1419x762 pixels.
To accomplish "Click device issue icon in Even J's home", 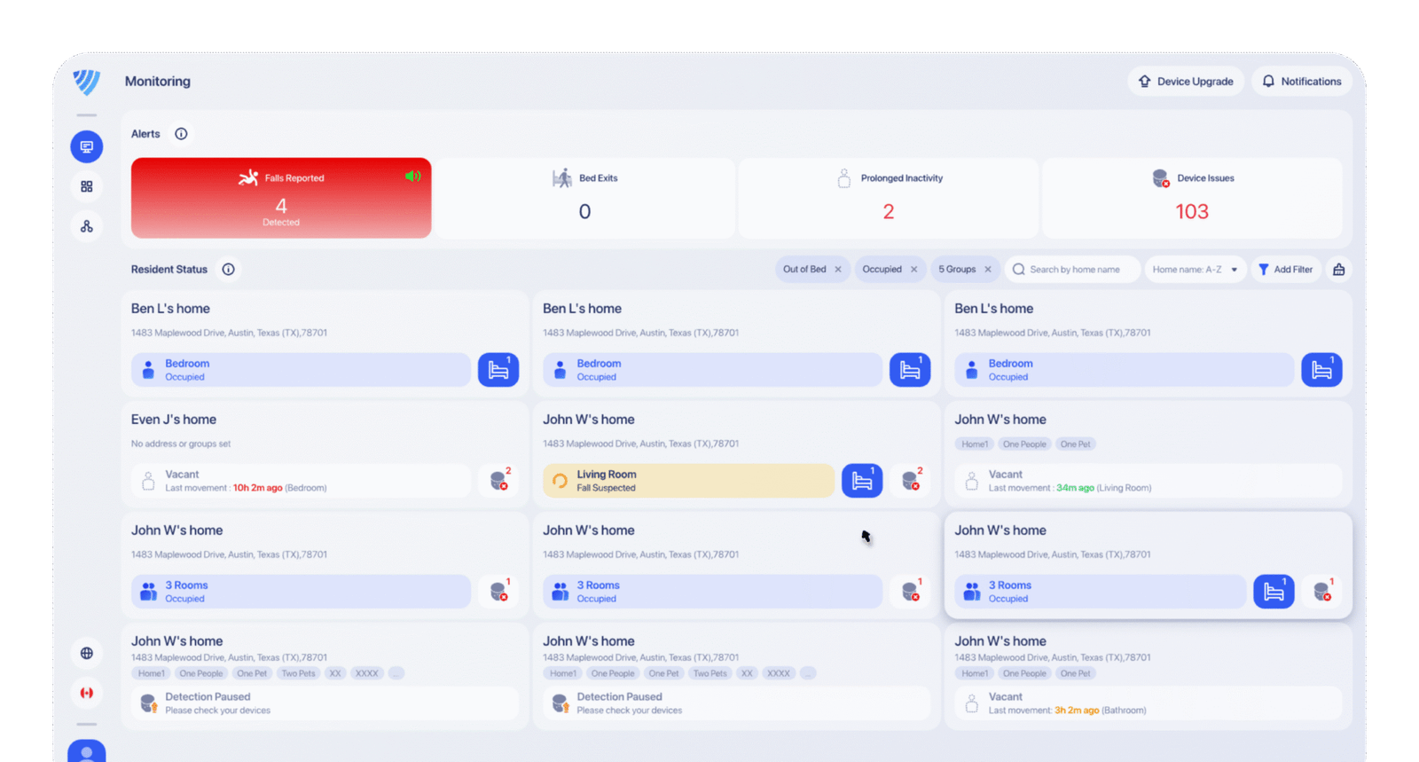I will (498, 481).
